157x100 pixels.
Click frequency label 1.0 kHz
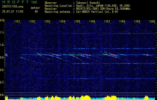click(x=2, y=45)
